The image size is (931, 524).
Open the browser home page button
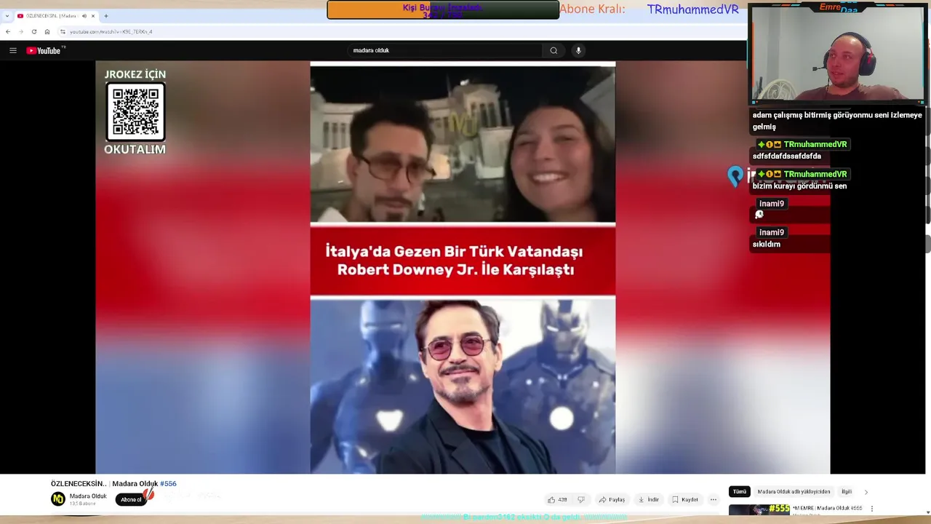coord(47,31)
